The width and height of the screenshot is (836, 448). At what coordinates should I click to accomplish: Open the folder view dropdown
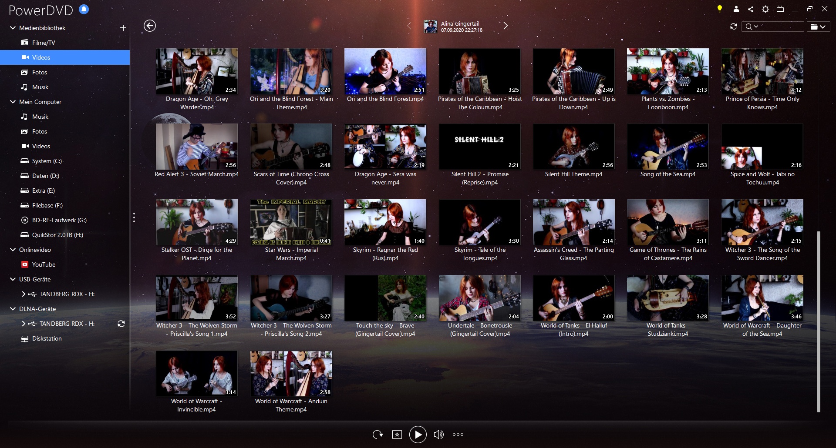click(x=818, y=27)
